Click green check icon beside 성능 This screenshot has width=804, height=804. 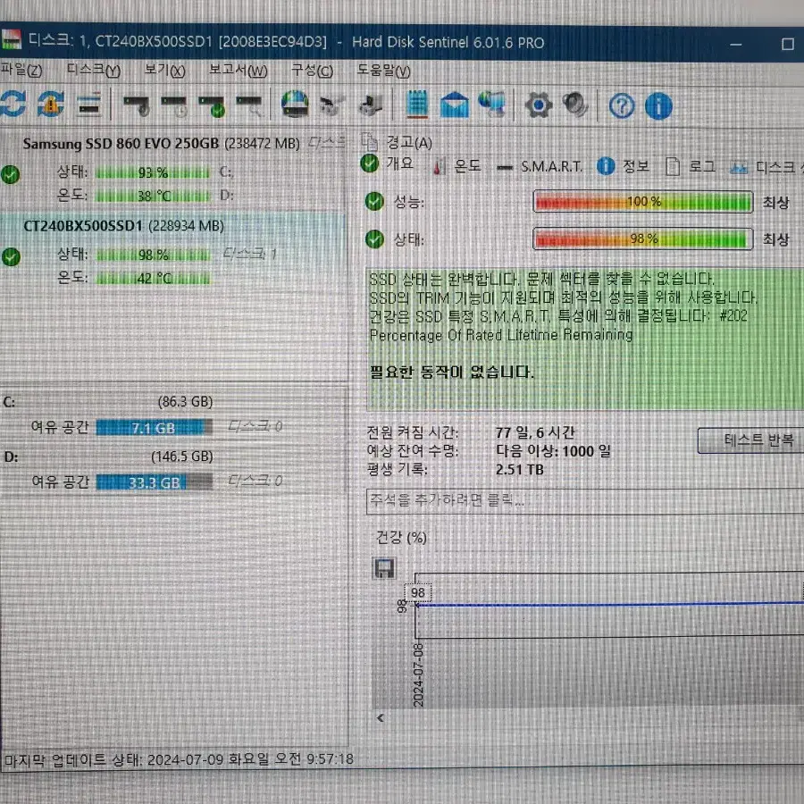coord(374,202)
